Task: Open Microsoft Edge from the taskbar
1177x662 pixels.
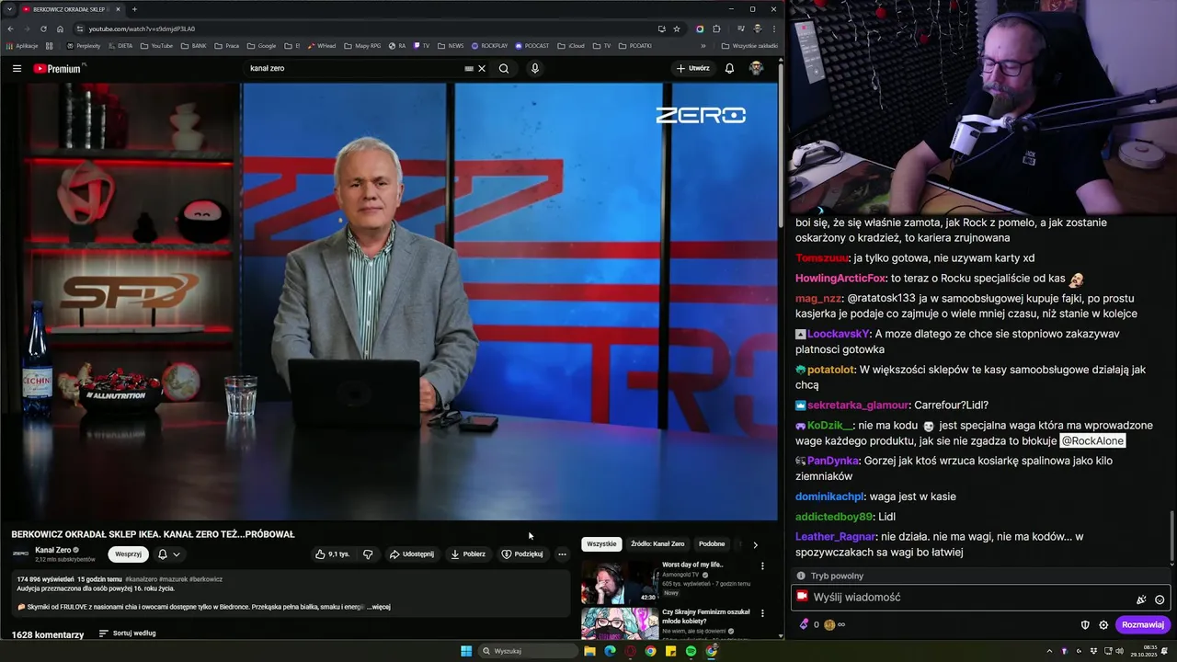Action: coord(610,651)
